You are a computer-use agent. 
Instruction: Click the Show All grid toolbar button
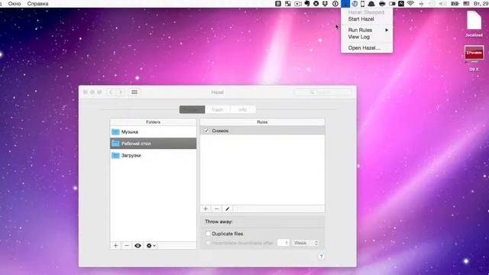(x=134, y=92)
